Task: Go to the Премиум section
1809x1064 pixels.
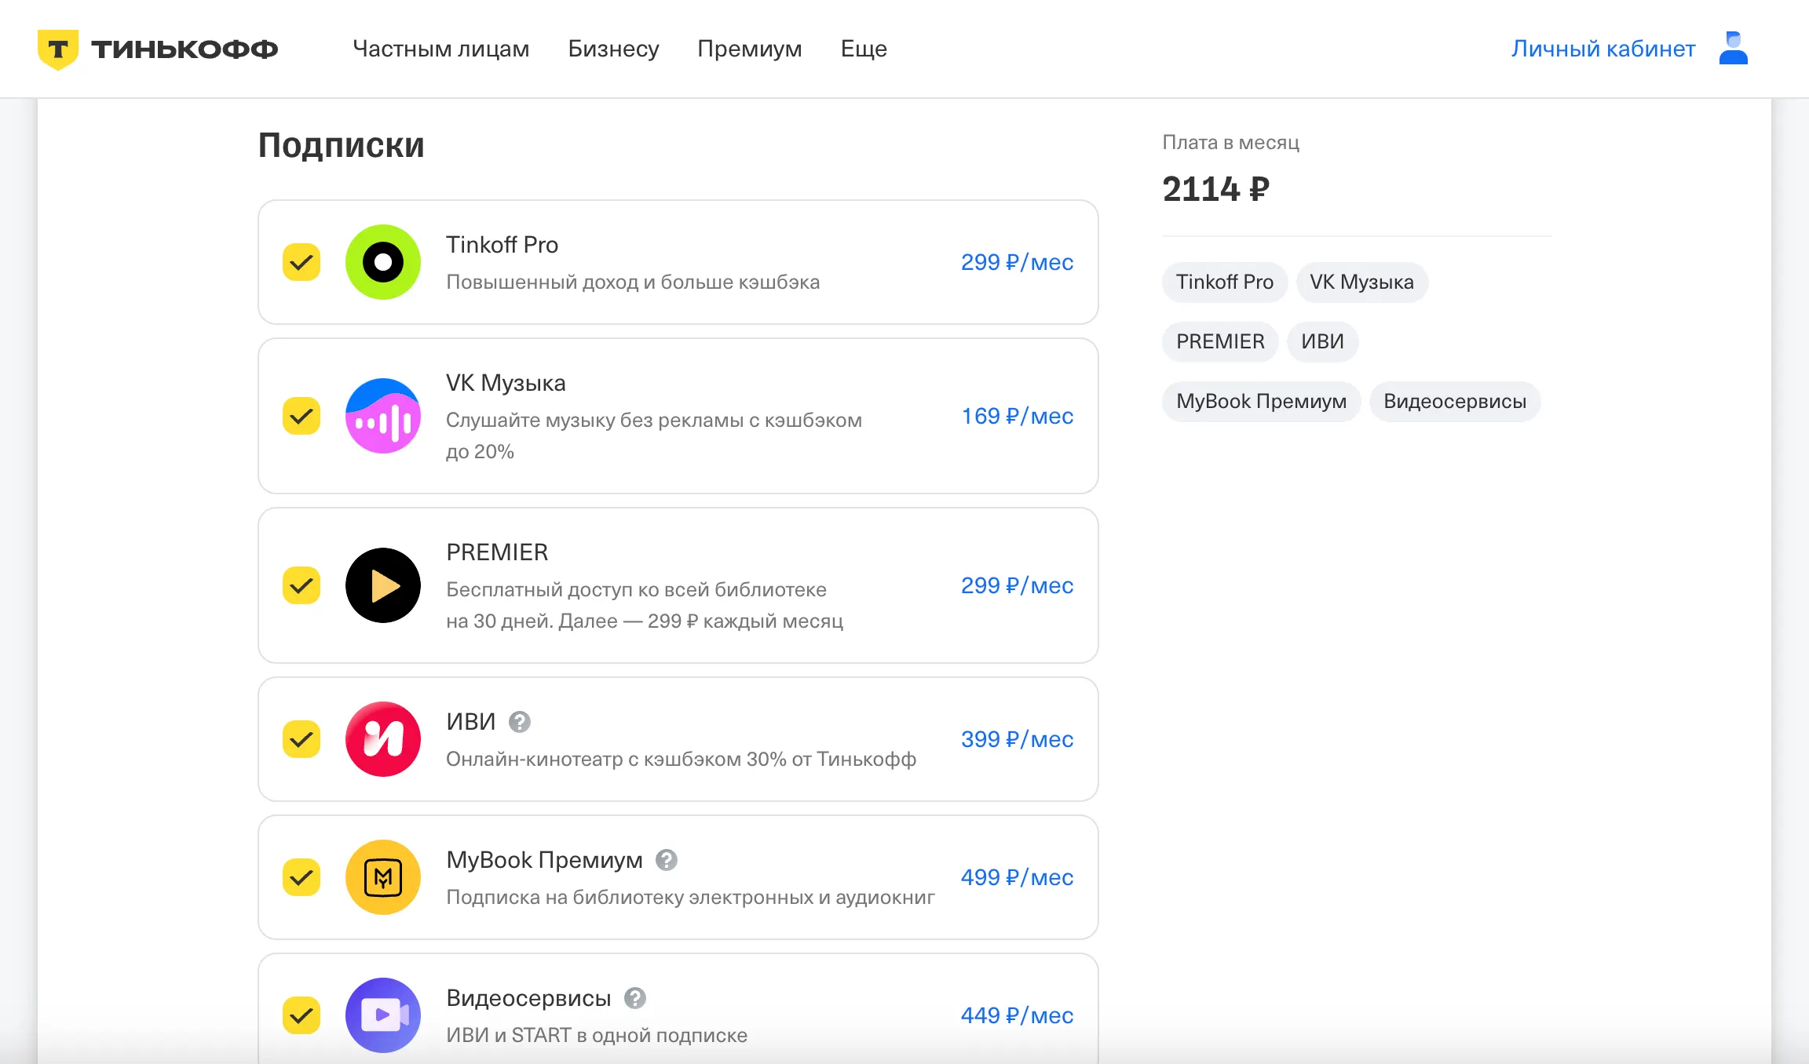Action: coord(750,49)
